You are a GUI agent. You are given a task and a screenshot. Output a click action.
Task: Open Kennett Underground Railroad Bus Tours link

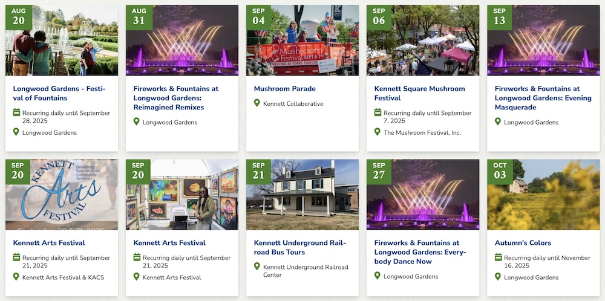[x=299, y=247]
